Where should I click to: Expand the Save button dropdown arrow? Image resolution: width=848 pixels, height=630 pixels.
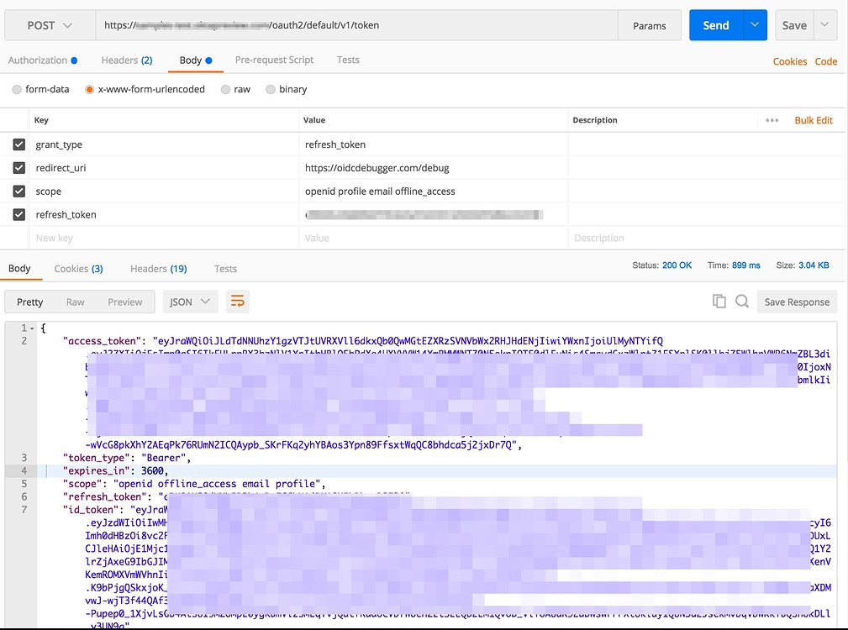[x=824, y=25]
